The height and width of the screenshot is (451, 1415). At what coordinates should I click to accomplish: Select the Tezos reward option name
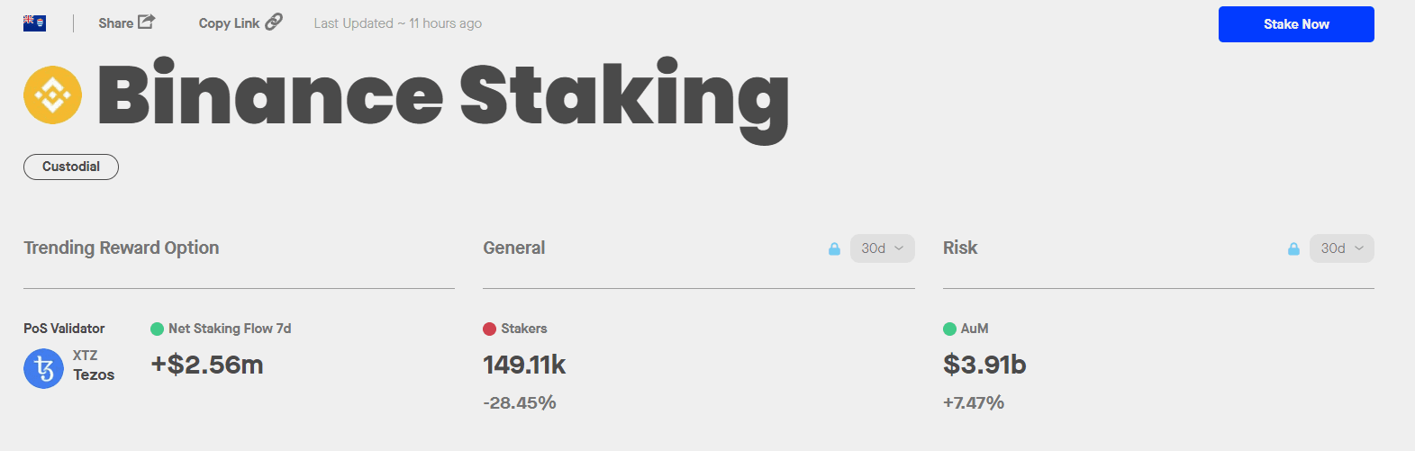(94, 374)
